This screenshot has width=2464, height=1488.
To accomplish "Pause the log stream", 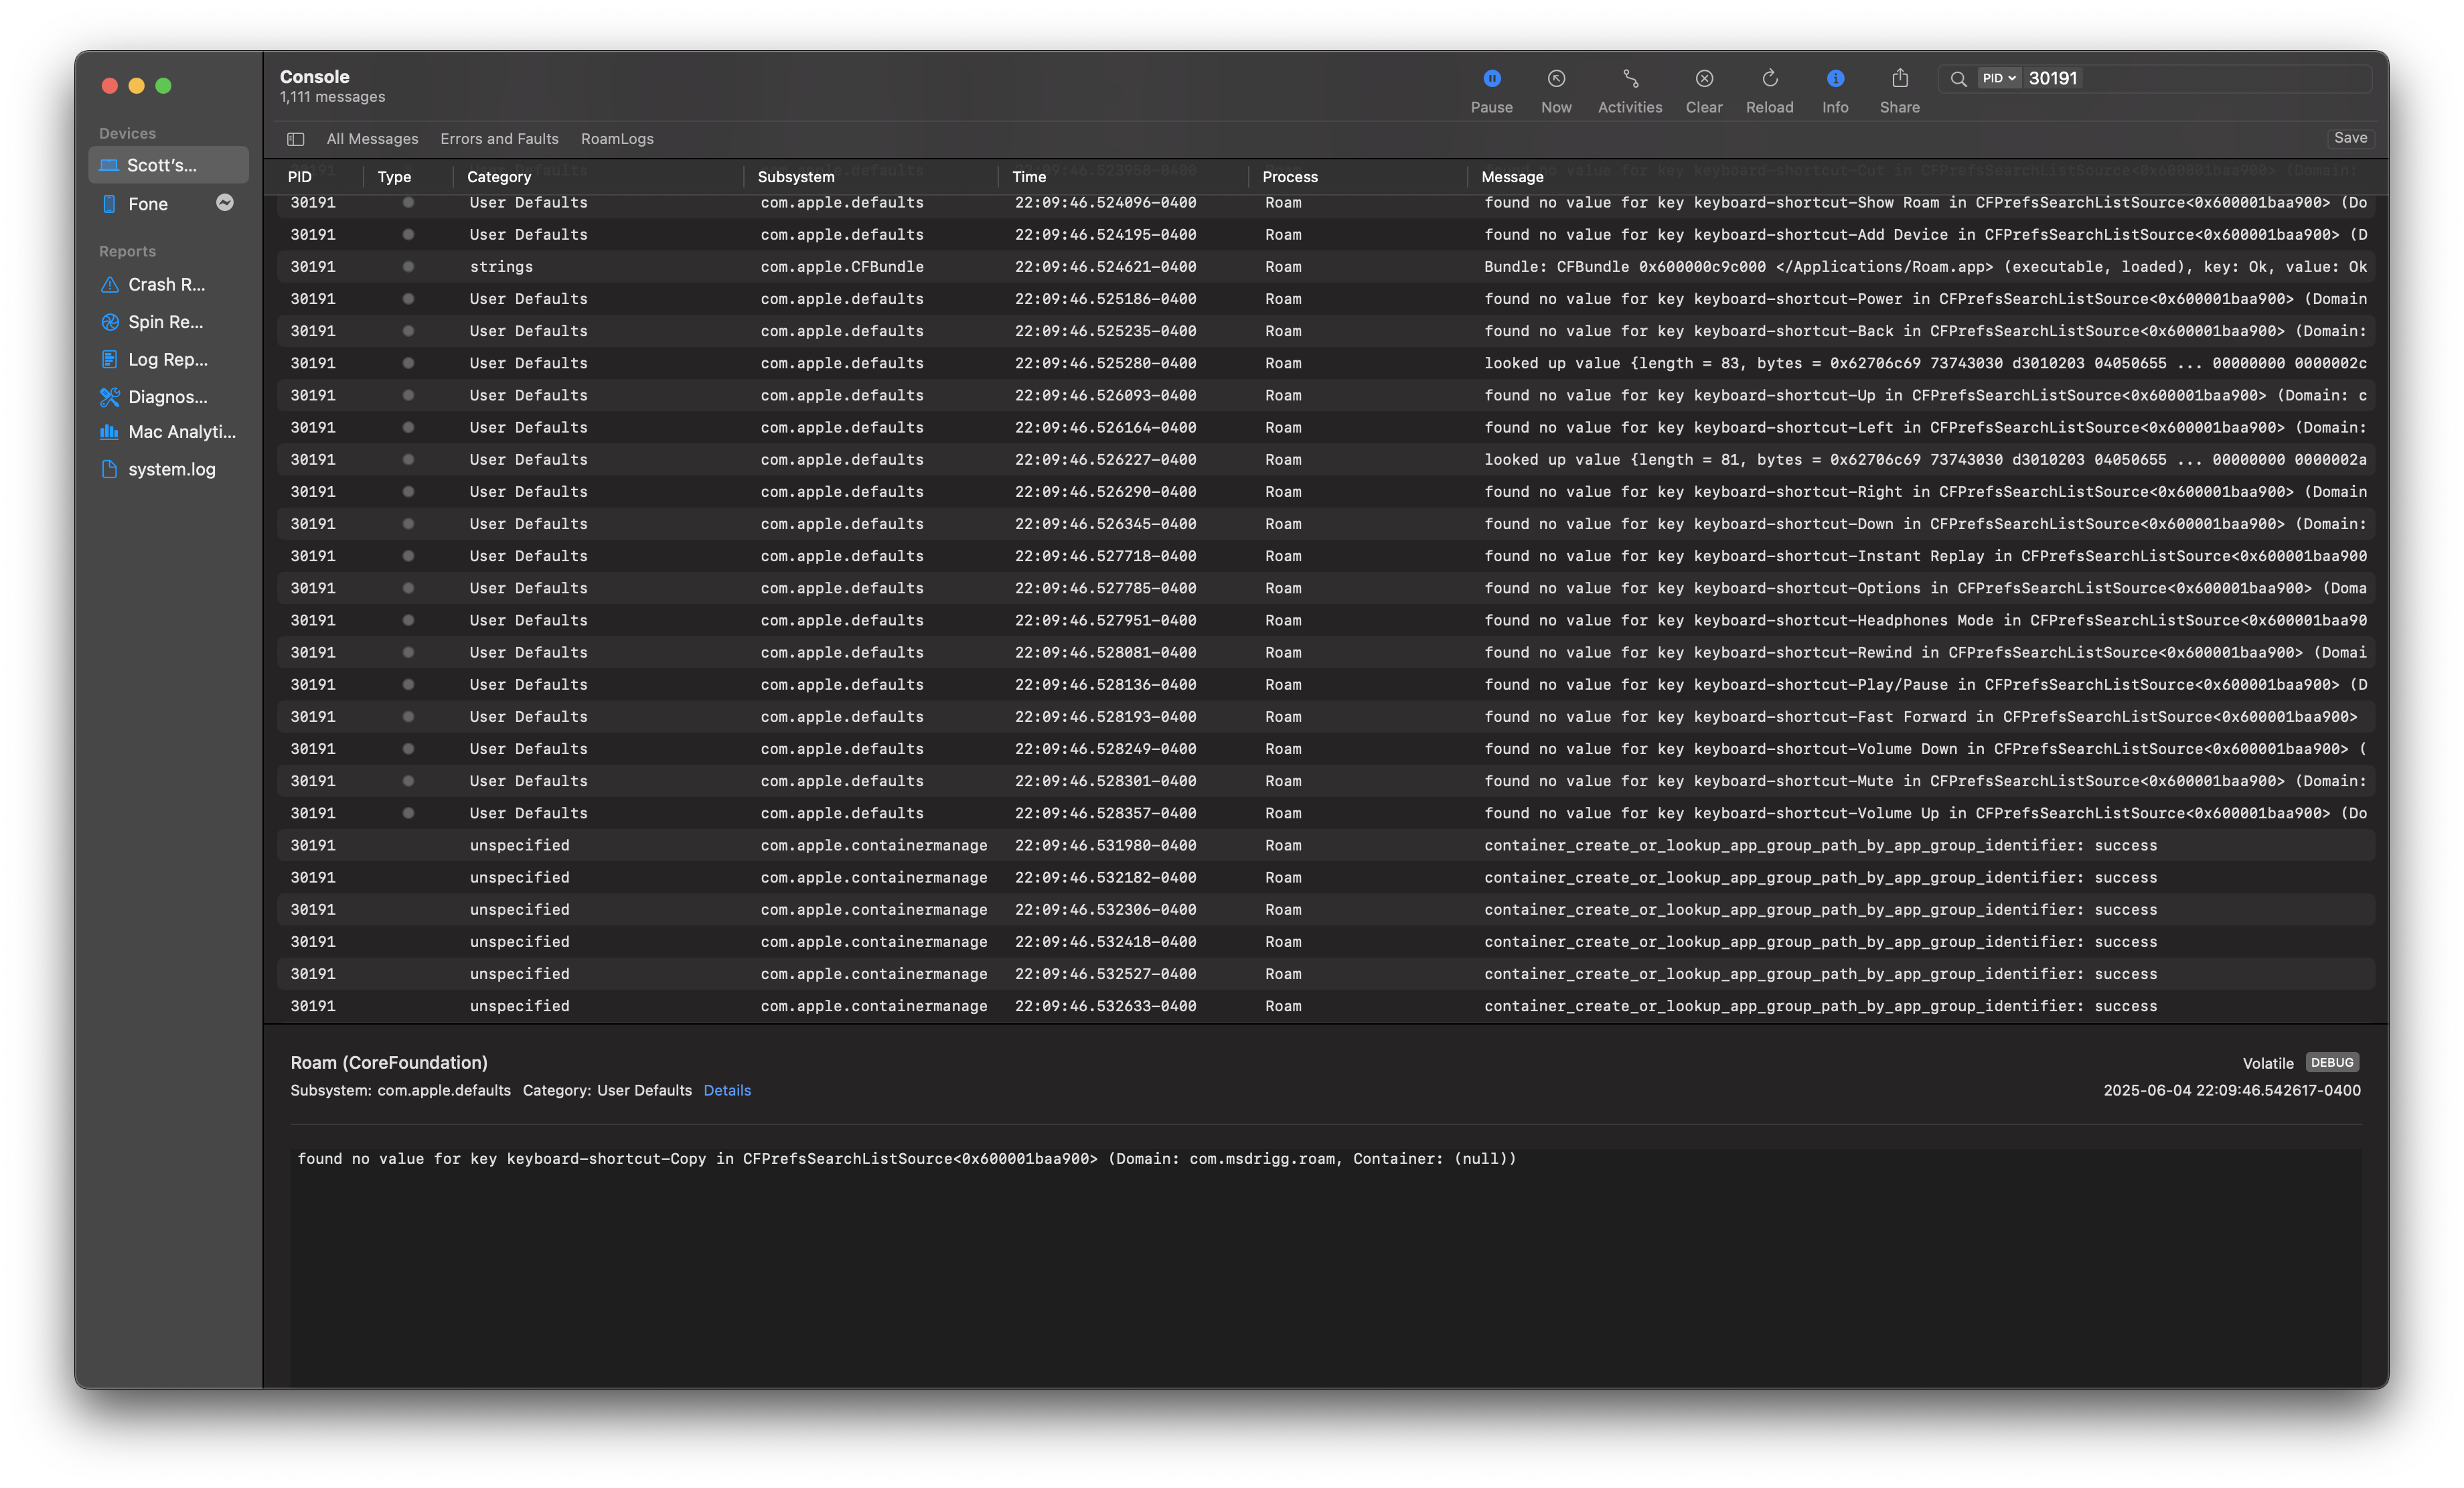I will click(1491, 79).
